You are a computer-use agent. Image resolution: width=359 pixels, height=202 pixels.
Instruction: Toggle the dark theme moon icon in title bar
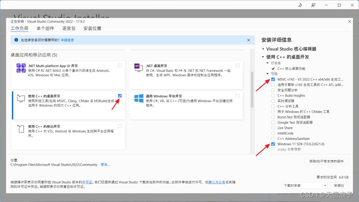[300, 5]
